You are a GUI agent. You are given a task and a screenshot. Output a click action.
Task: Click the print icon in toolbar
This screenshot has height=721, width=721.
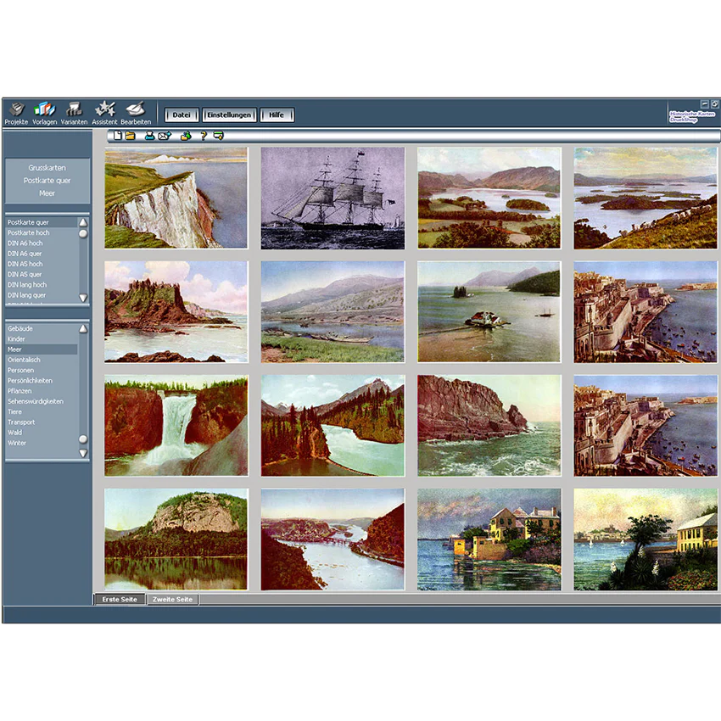[149, 136]
